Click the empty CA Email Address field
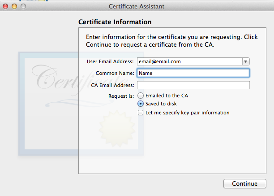This screenshot has width=274, height=196. tap(193, 85)
